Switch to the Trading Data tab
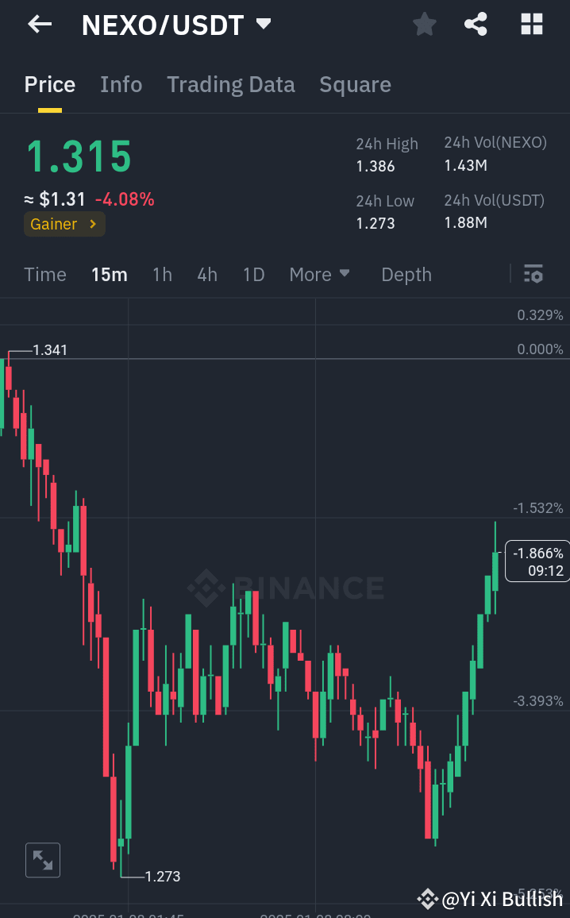570x918 pixels. (x=230, y=84)
